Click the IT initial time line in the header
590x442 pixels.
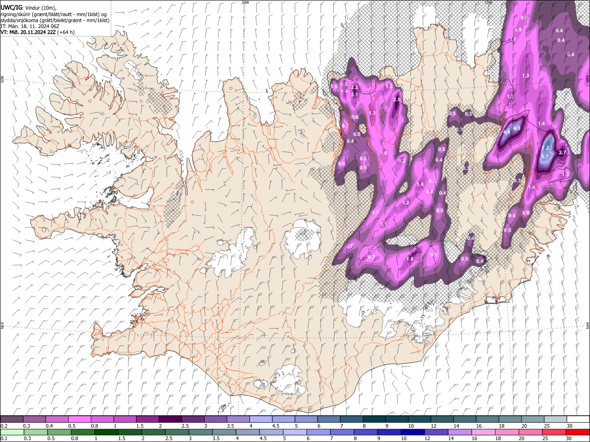[x=29, y=26]
